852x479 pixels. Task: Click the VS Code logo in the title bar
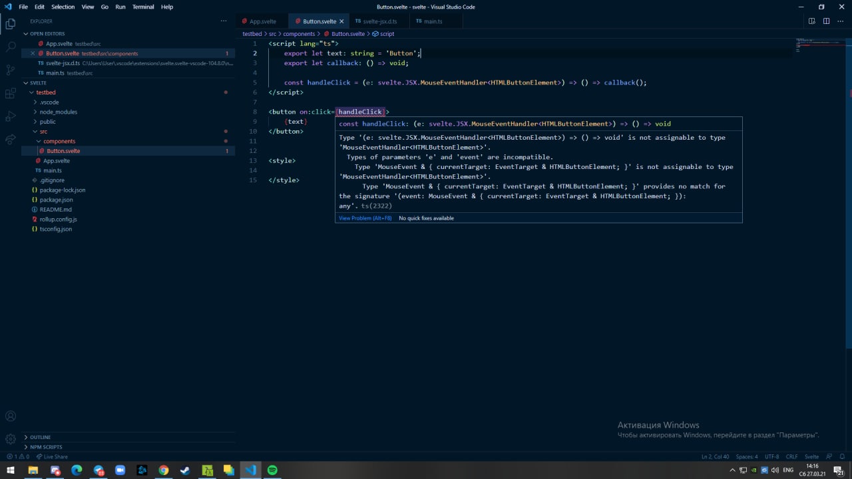pyautogui.click(x=8, y=7)
